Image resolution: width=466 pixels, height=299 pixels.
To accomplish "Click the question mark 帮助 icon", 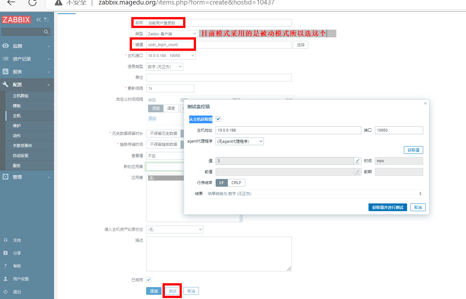I will click(5, 266).
